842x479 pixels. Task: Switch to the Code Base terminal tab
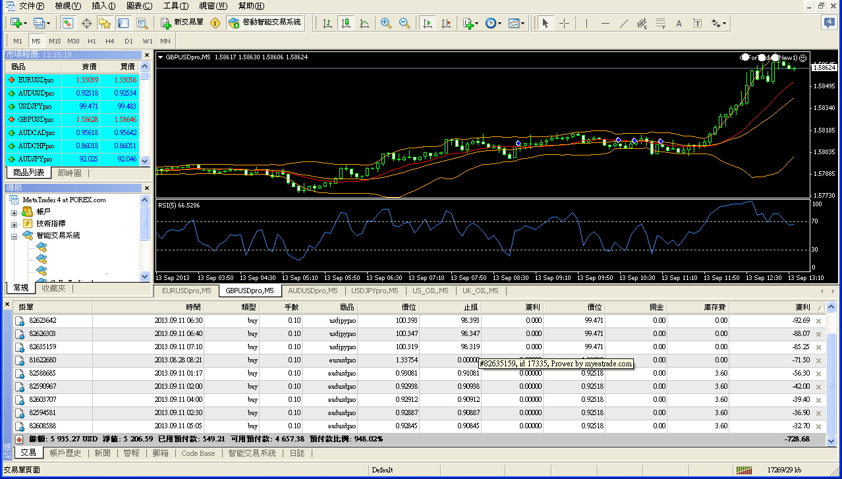pyautogui.click(x=198, y=453)
